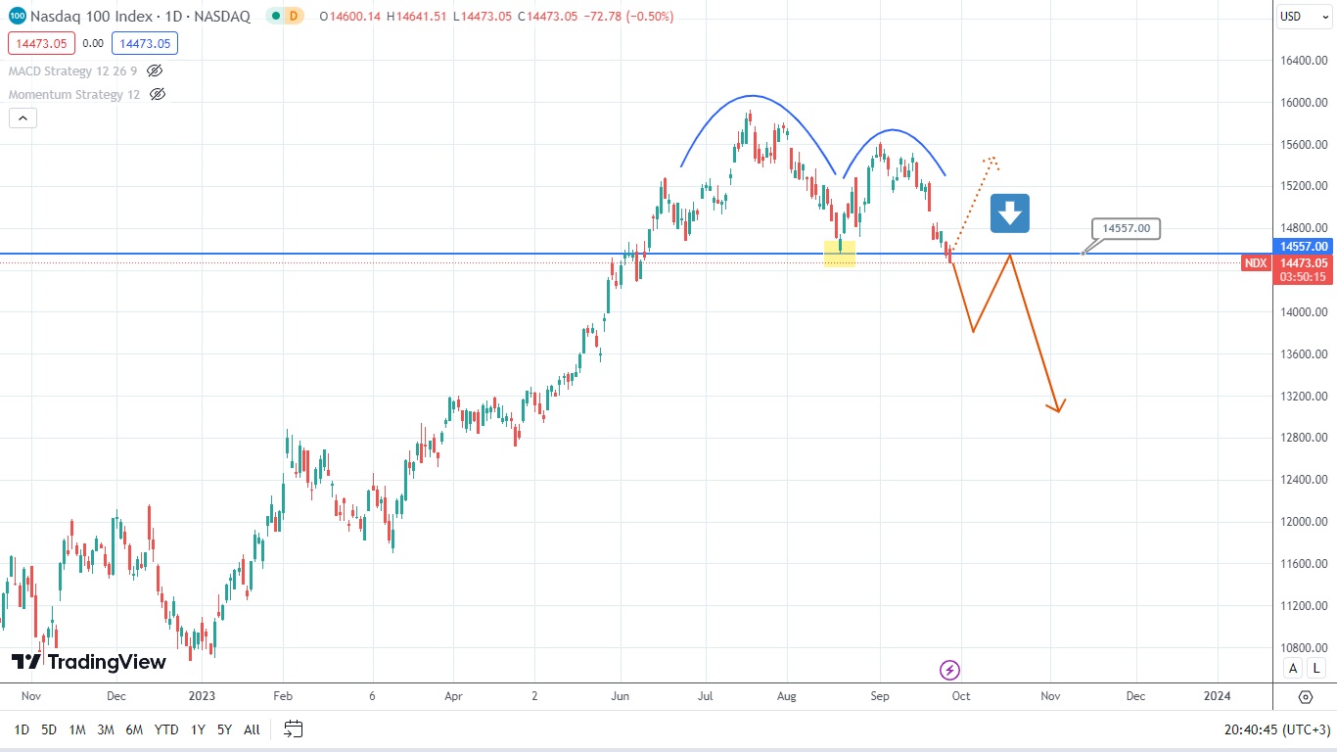
Task: Click the green market status dot
Action: coord(275,17)
